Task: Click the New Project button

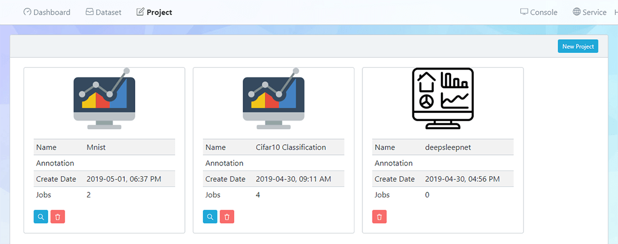Action: (x=578, y=47)
